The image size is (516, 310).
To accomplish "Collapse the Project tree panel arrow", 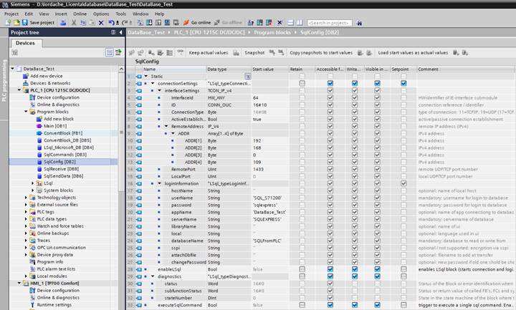I will [x=122, y=32].
